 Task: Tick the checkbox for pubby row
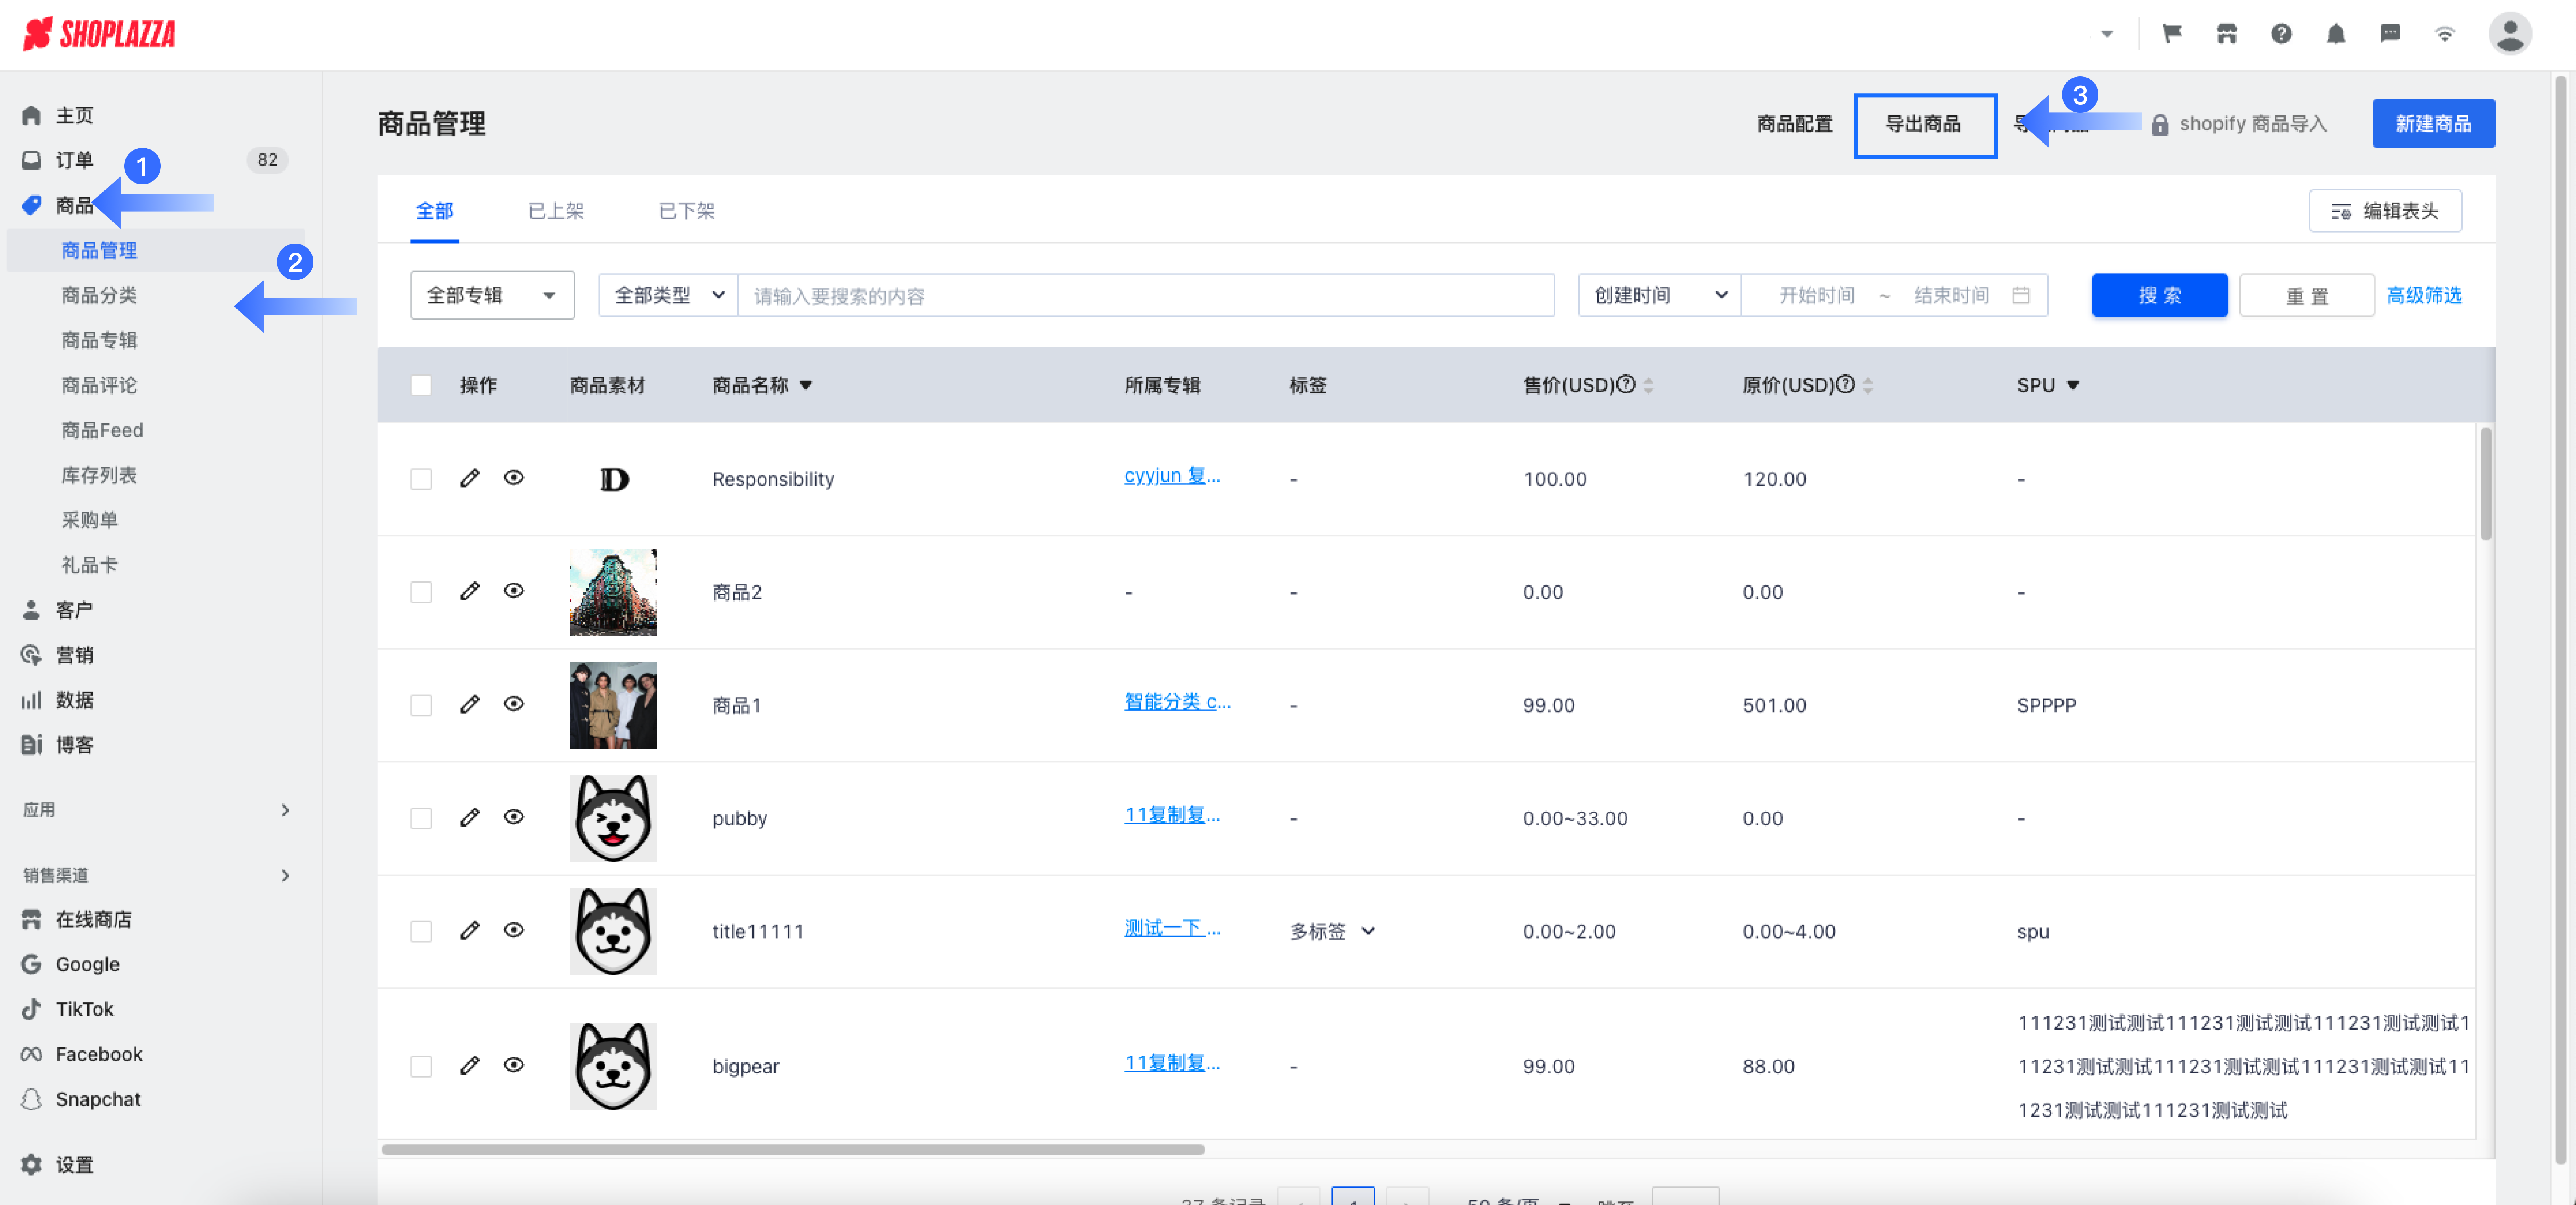pyautogui.click(x=421, y=818)
